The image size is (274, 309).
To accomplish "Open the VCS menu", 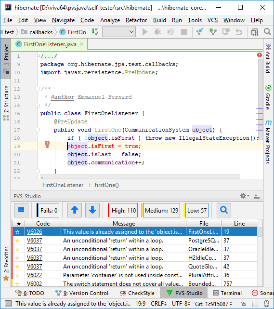I will 212,20.
